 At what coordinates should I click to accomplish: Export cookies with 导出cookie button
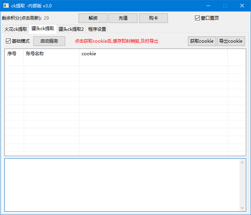pos(231,41)
